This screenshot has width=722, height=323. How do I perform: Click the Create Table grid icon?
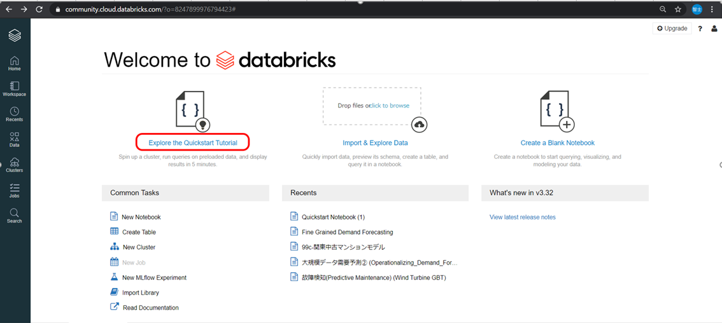(114, 231)
